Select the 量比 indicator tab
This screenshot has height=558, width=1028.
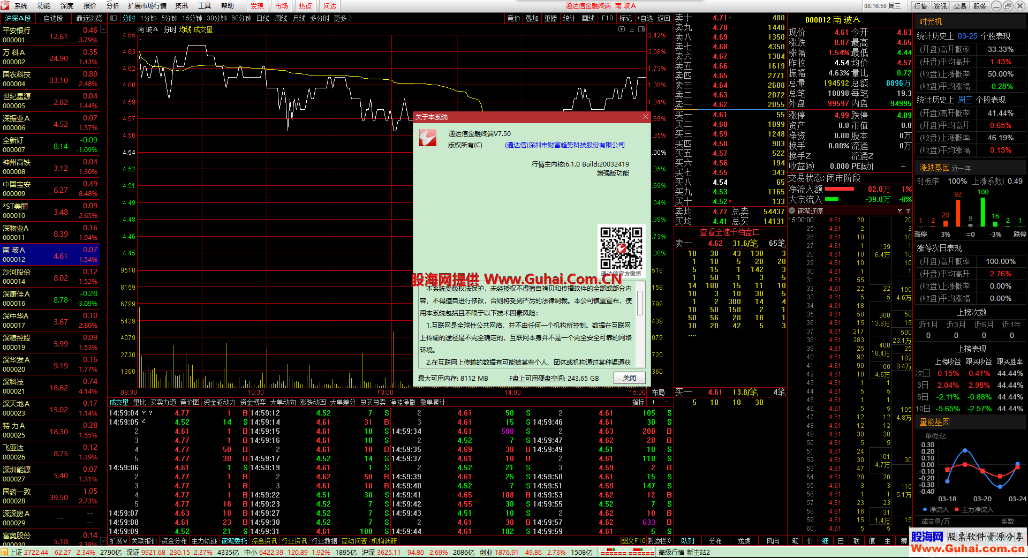pos(139,402)
